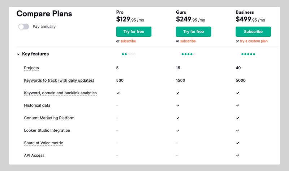Click Pro dash for Historical data

[x=117, y=105]
